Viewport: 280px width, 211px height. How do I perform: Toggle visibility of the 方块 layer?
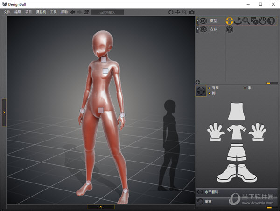pos(203,29)
